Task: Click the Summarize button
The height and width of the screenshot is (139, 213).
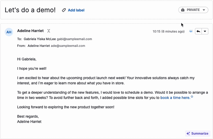Action: (x=197, y=133)
